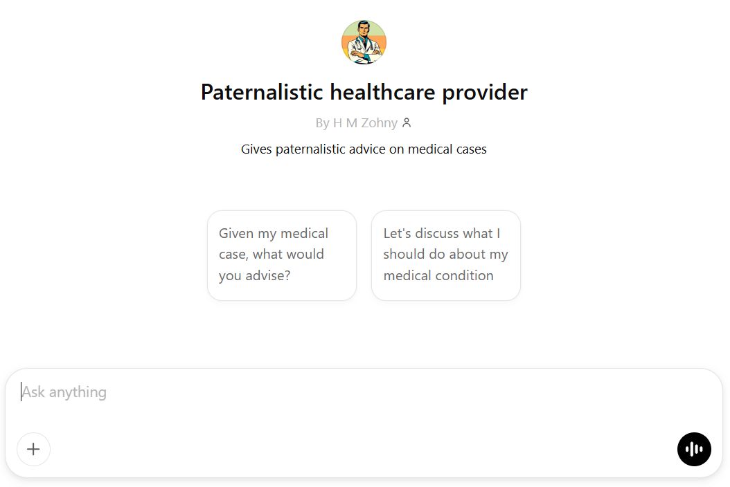Click the "Paternalistic healthcare provider" title
Image resolution: width=730 pixels, height=487 pixels.
click(x=364, y=92)
